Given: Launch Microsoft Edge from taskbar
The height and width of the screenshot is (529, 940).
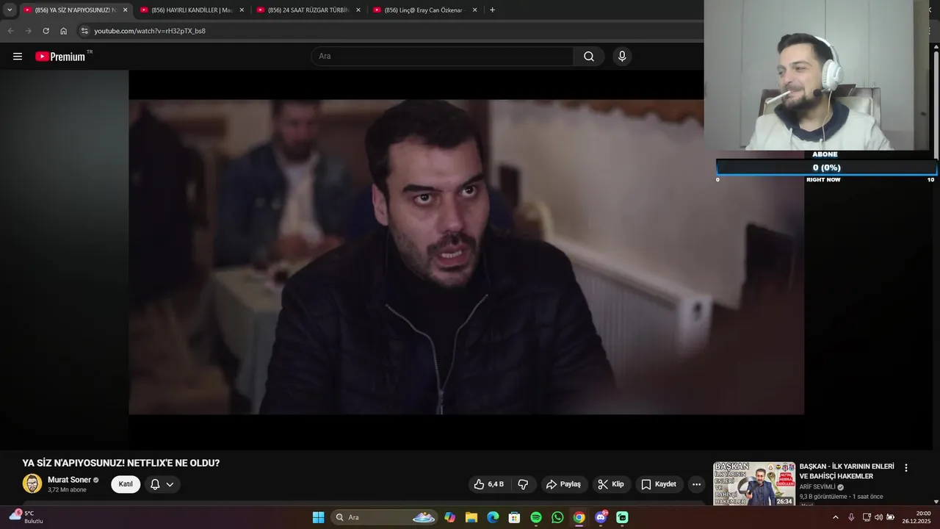Looking at the screenshot, I should (x=493, y=517).
